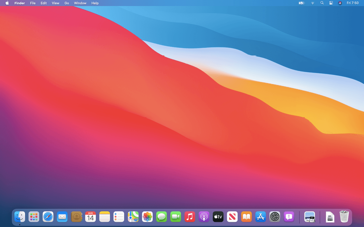The height and width of the screenshot is (227, 364).
Task: Open the Wi-Fi status menu
Action: click(313, 3)
